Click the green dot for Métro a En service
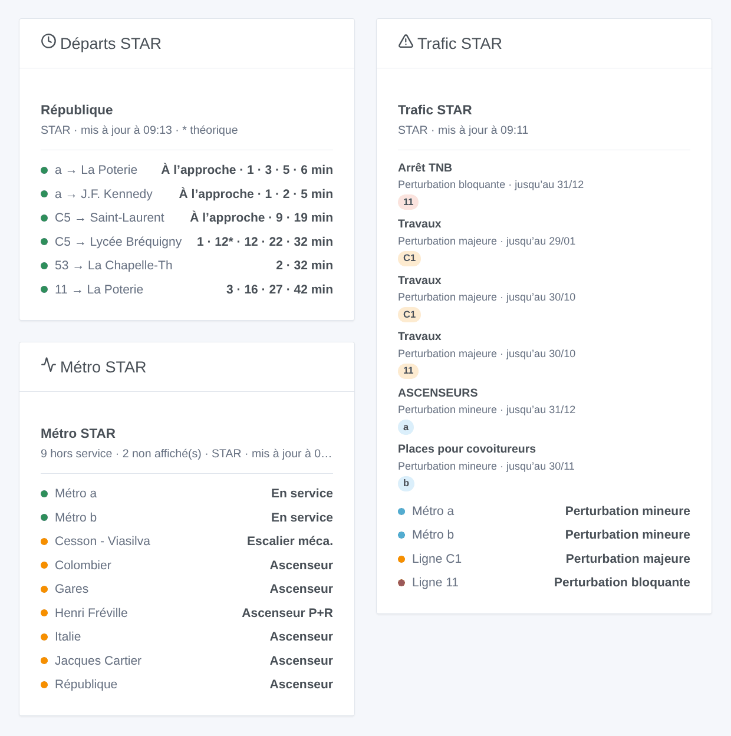 (44, 494)
